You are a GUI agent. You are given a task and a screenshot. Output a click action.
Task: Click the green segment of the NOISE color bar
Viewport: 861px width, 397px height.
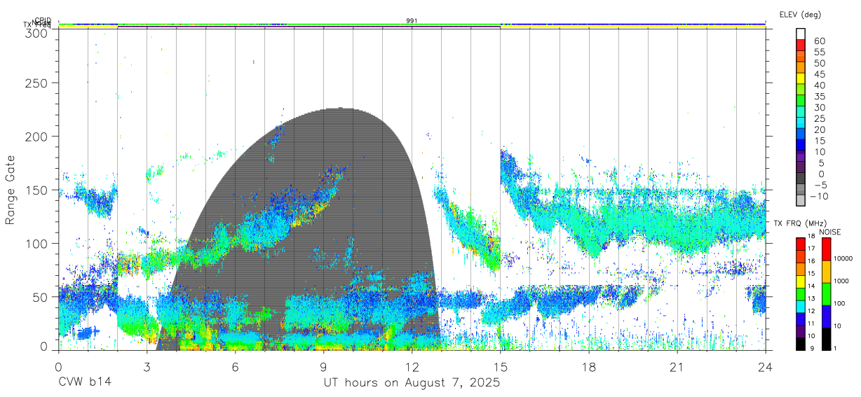coord(827,294)
